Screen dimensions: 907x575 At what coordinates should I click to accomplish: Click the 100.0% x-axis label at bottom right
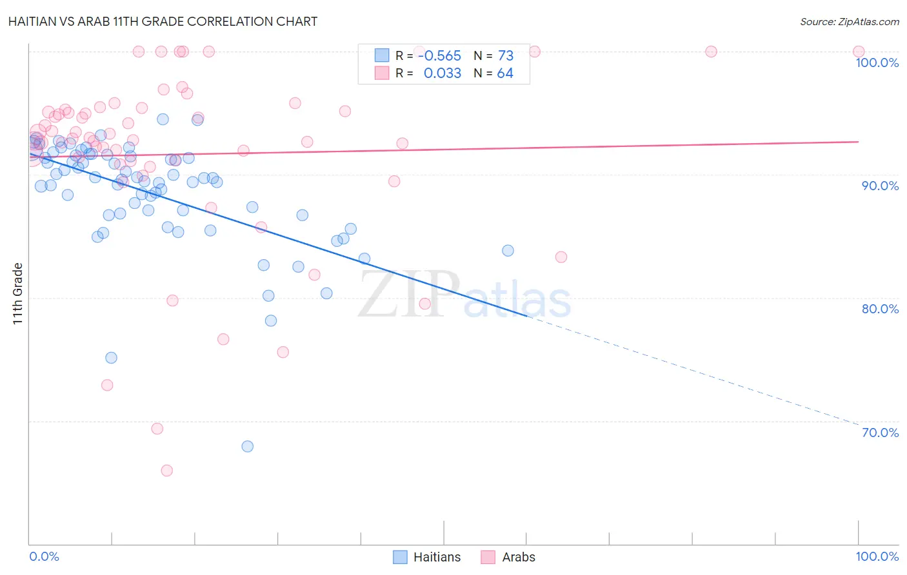[x=877, y=556]
